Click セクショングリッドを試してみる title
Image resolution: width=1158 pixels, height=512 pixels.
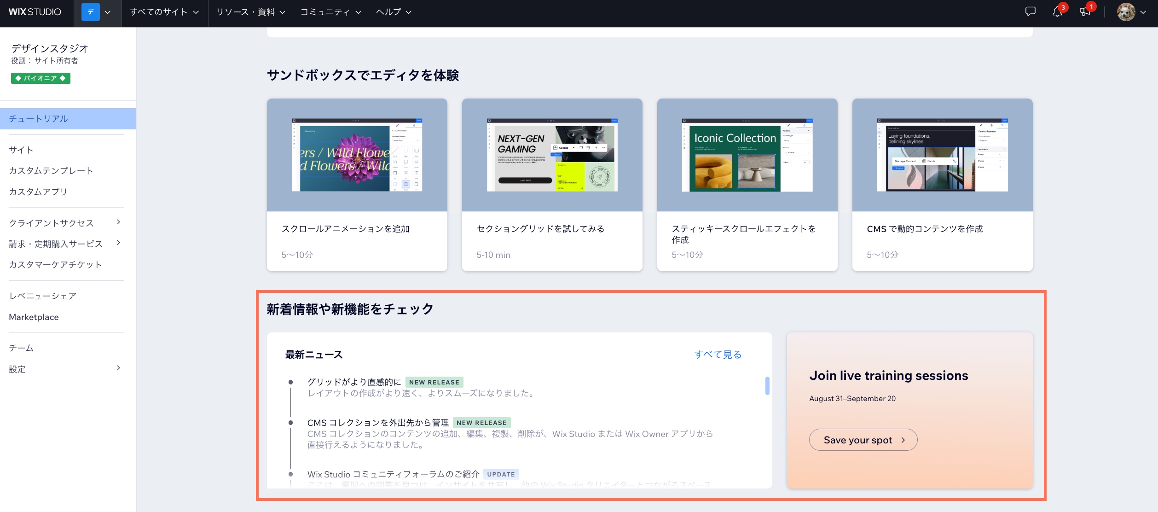pyautogui.click(x=540, y=229)
